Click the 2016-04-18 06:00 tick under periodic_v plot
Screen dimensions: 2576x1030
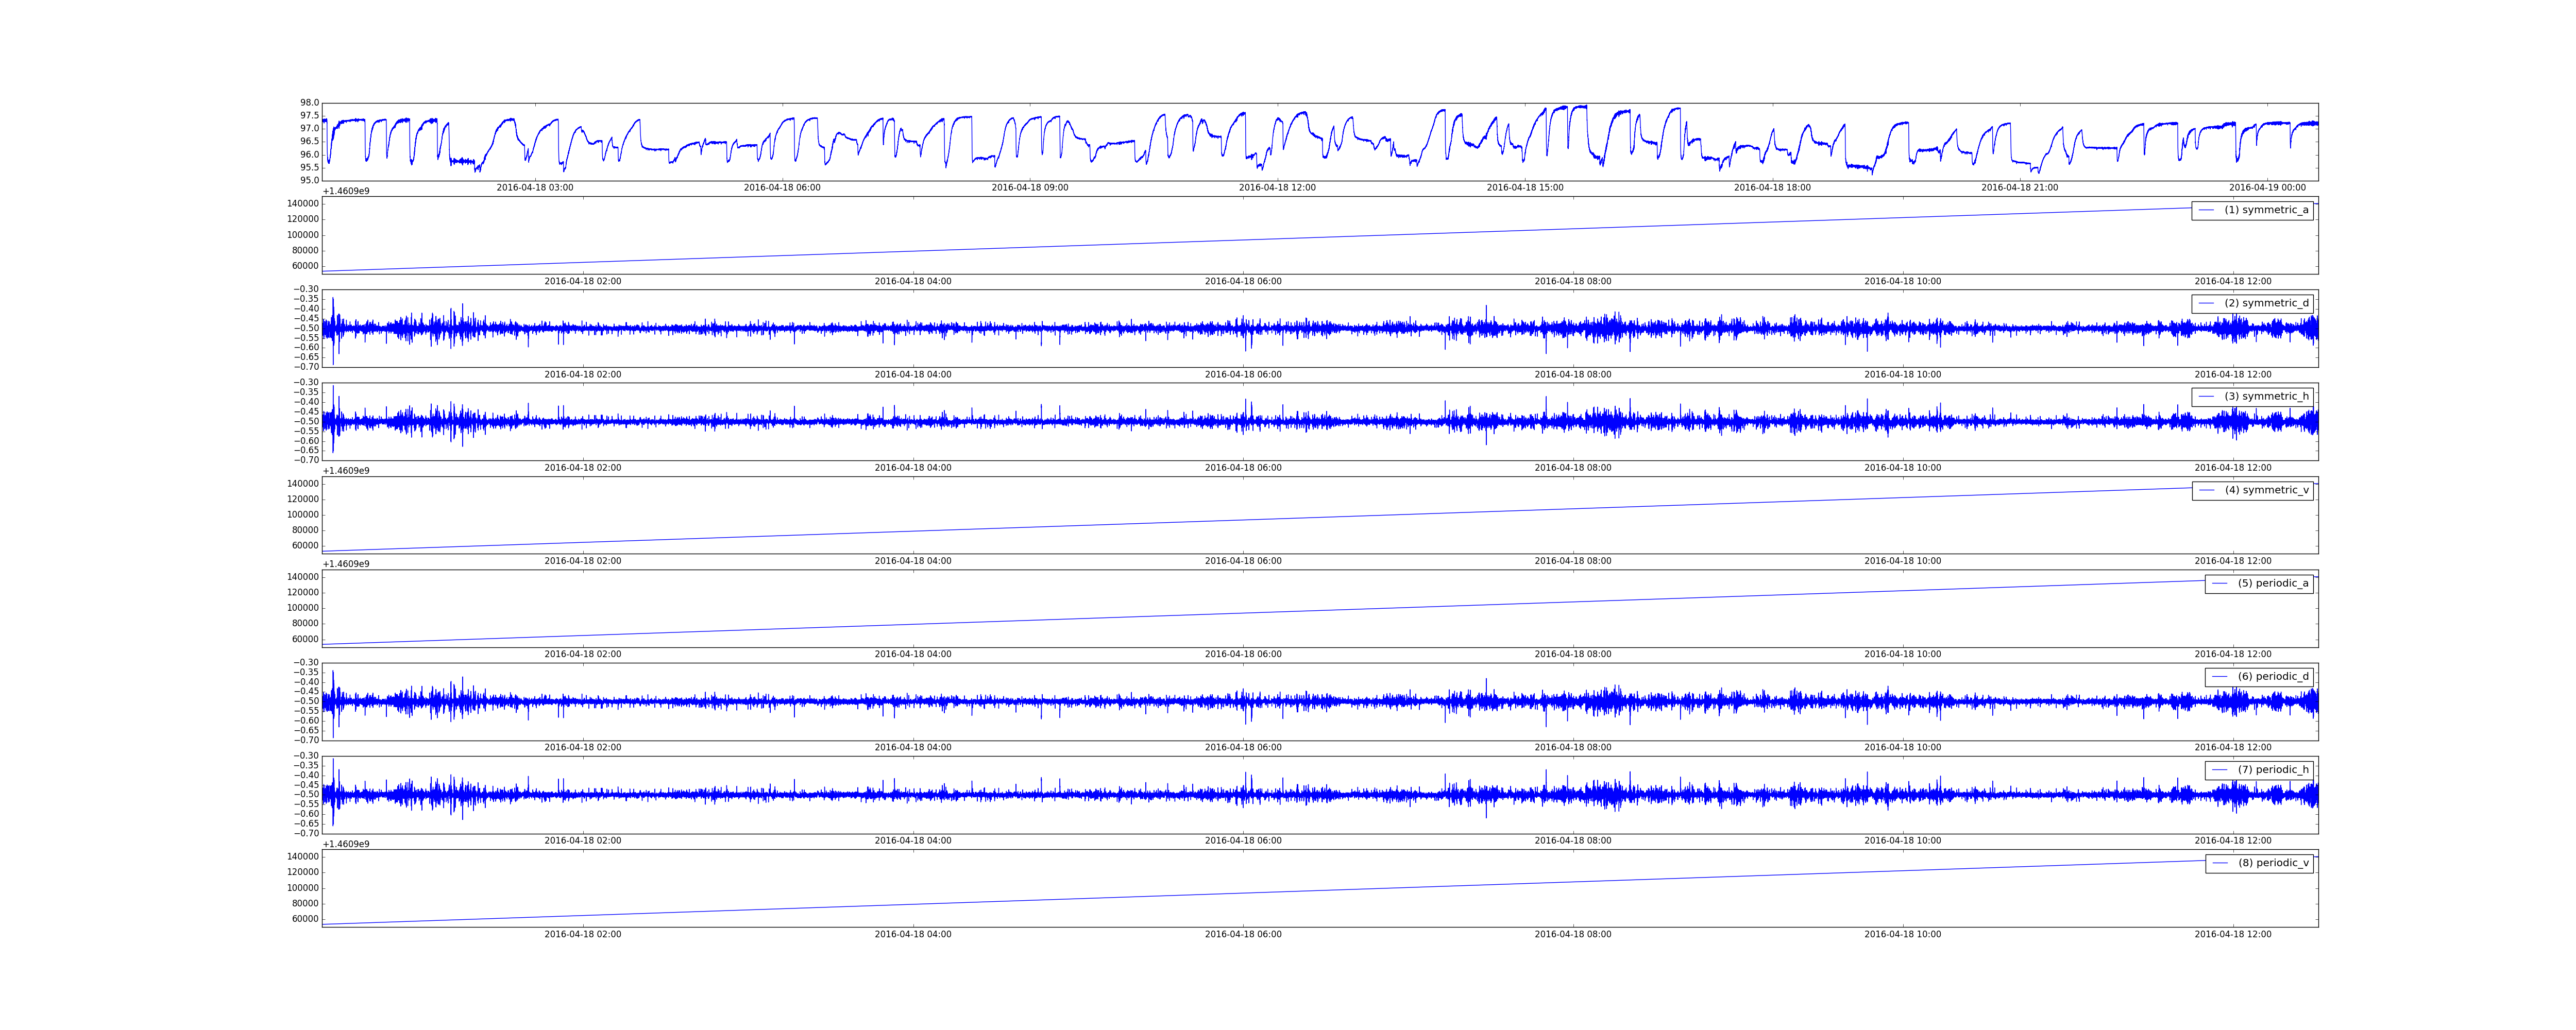(1243, 935)
